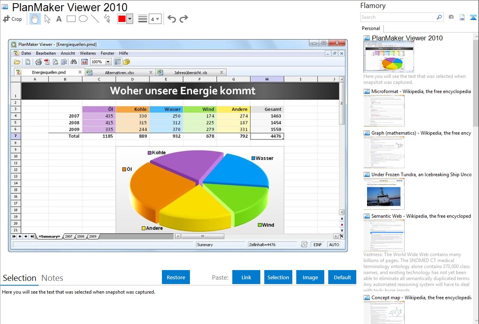Select the 2009 worksheet tab
This screenshot has width=479, height=324.
click(93, 237)
